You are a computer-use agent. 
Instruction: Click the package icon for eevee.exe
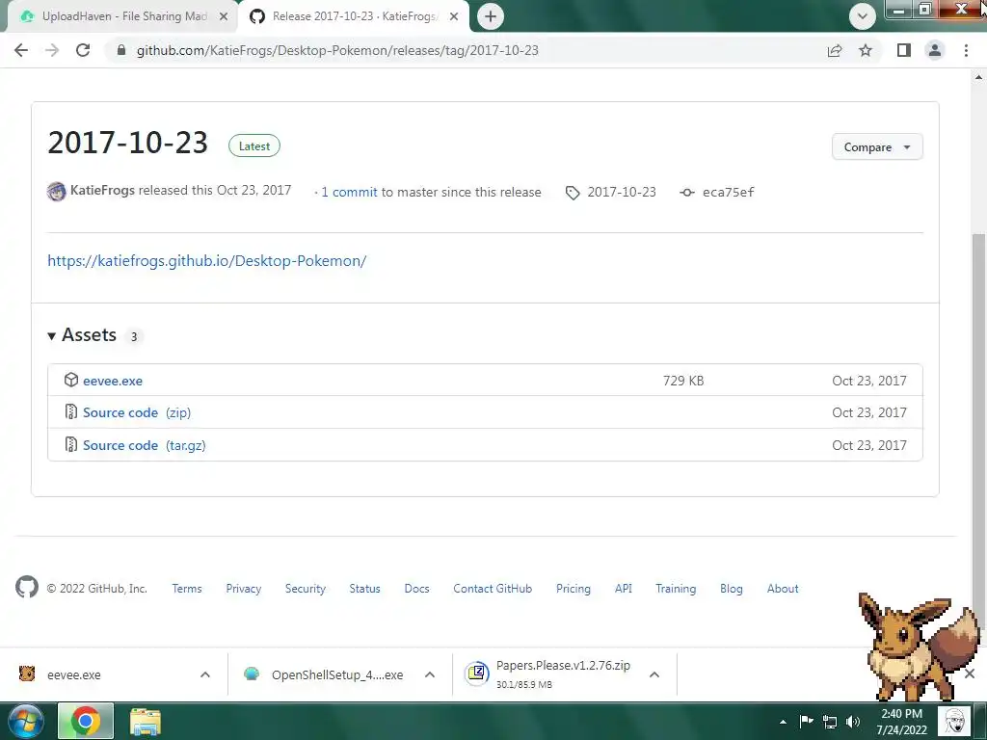click(x=71, y=380)
